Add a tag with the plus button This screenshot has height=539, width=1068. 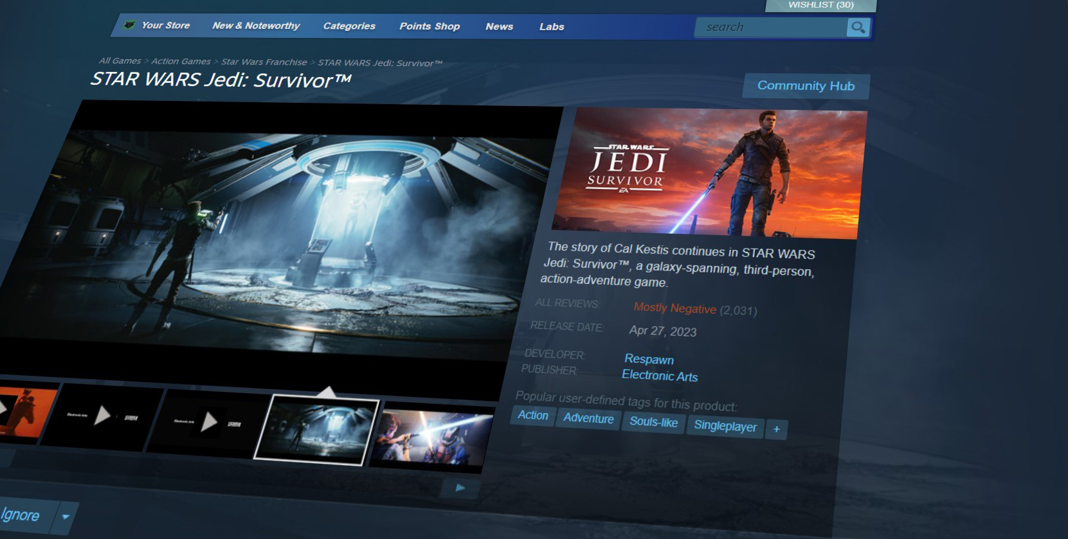tap(777, 429)
